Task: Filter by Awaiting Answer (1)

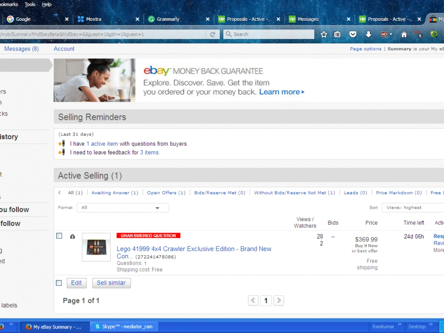Action: tap(115, 193)
